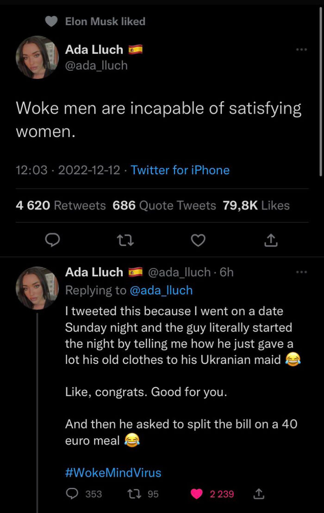Click the #WokeMindVirus hashtag
Image resolution: width=324 pixels, height=513 pixels.
point(112,472)
